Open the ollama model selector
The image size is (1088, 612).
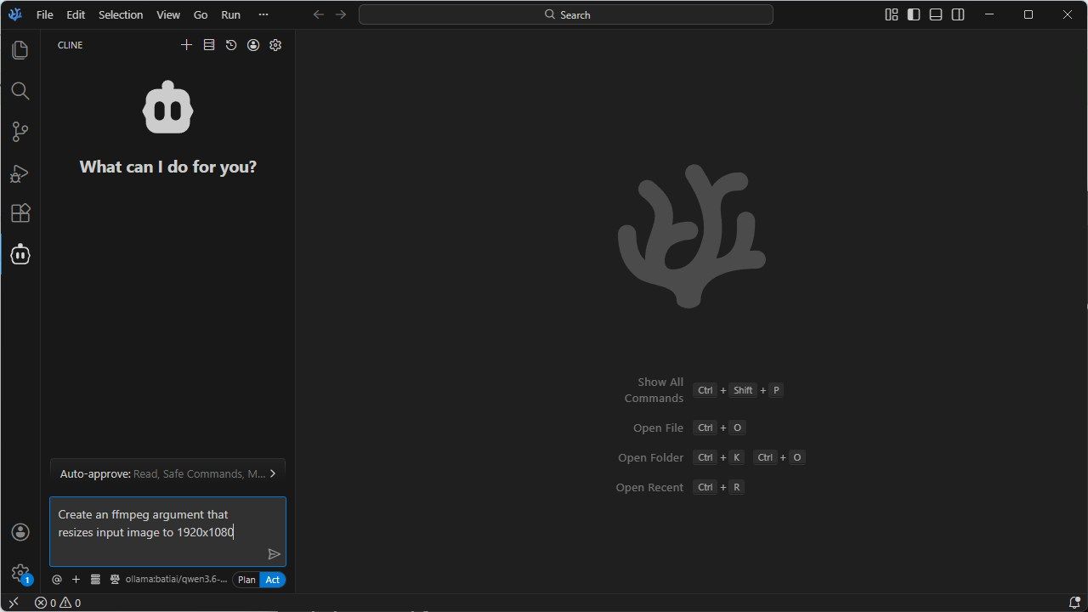[x=176, y=580]
